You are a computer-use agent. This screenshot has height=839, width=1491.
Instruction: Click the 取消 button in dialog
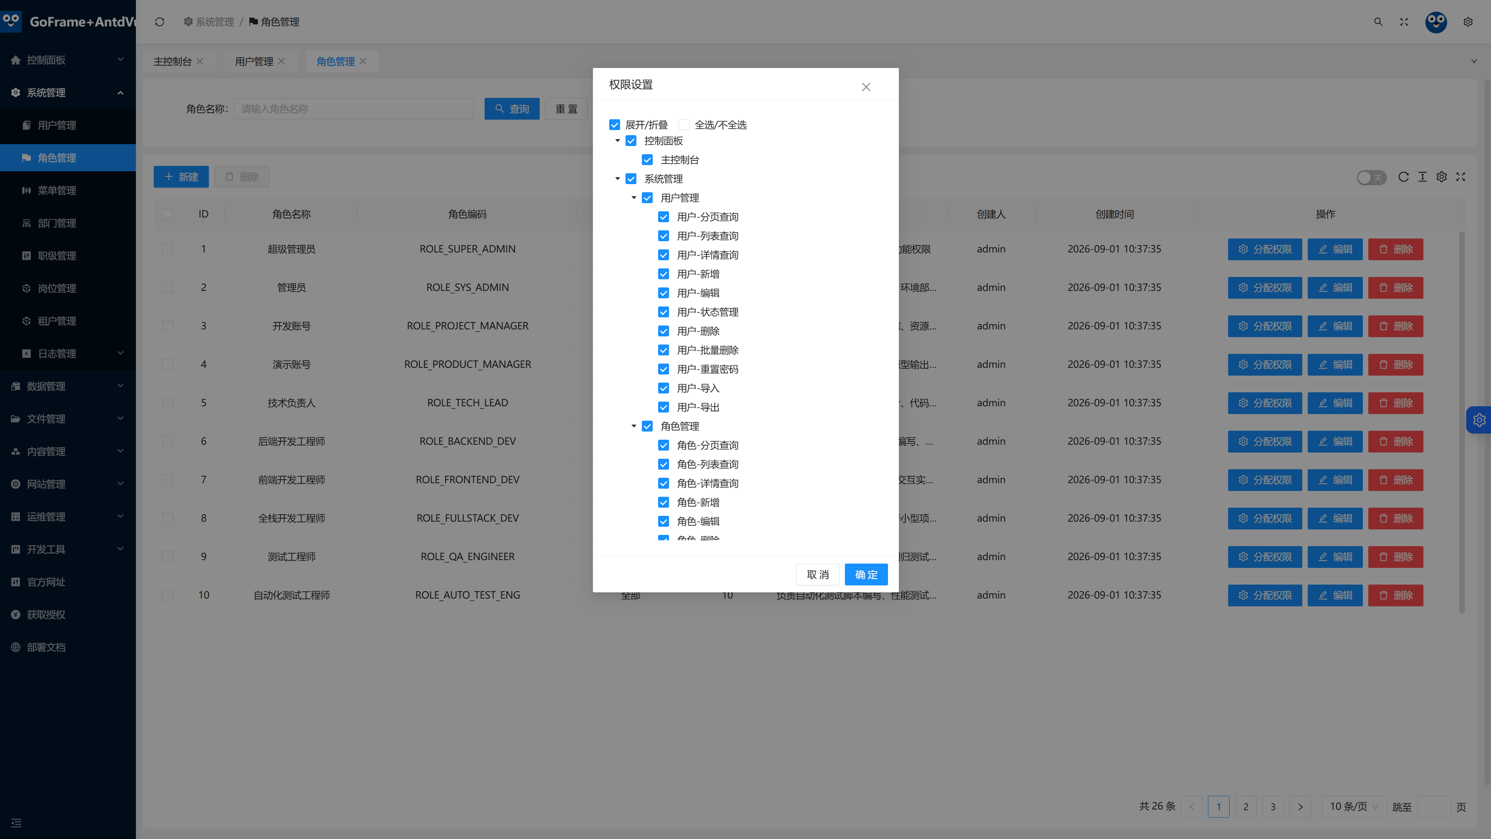click(817, 574)
